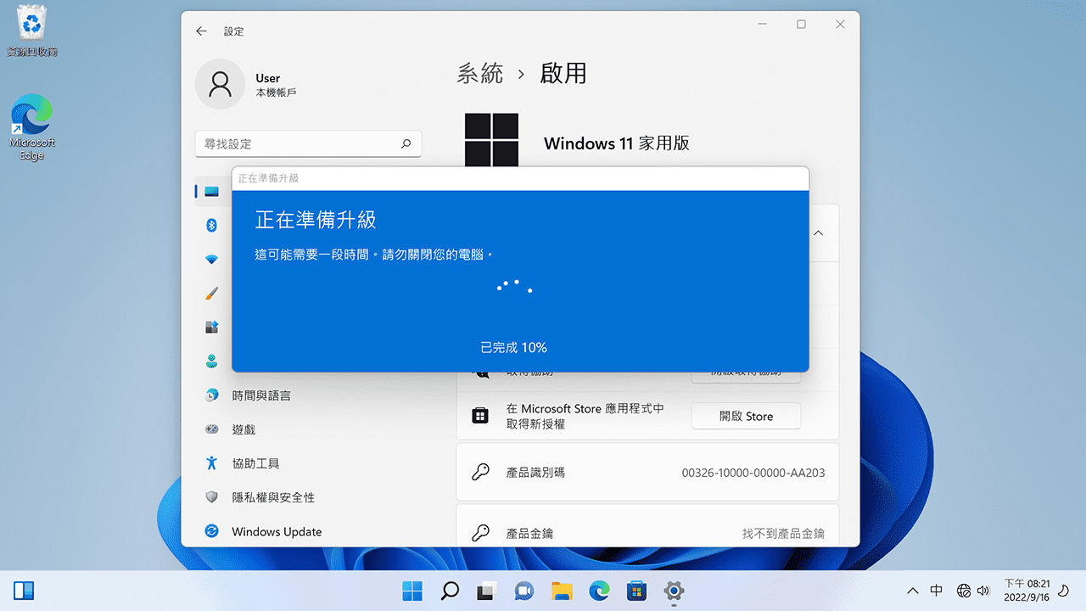
Task: Click the 個人化 brush icon in sidebar
Action: [211, 293]
